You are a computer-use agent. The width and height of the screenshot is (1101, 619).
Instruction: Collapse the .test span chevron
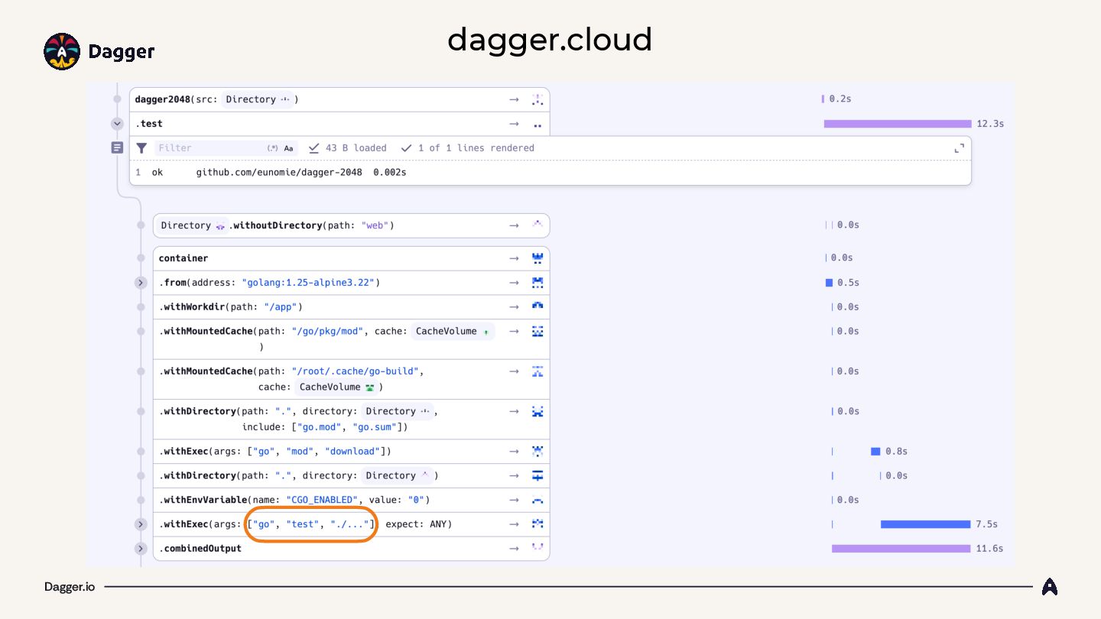pos(117,124)
